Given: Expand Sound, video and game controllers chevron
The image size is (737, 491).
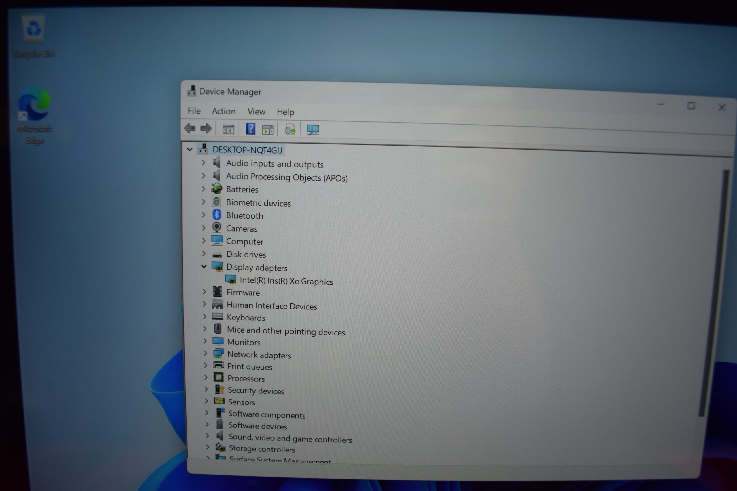Looking at the screenshot, I should point(208,435).
